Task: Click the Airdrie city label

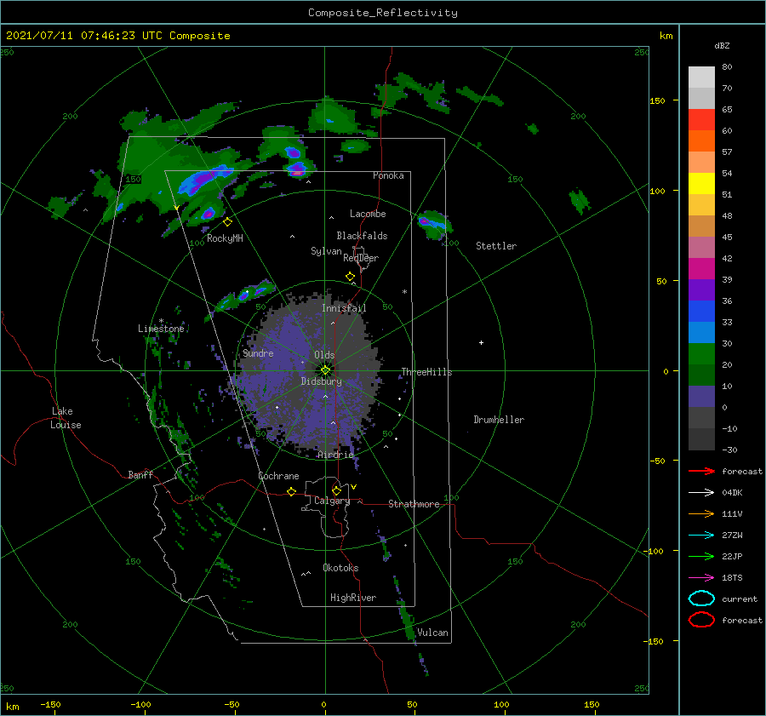Action: pos(335,455)
